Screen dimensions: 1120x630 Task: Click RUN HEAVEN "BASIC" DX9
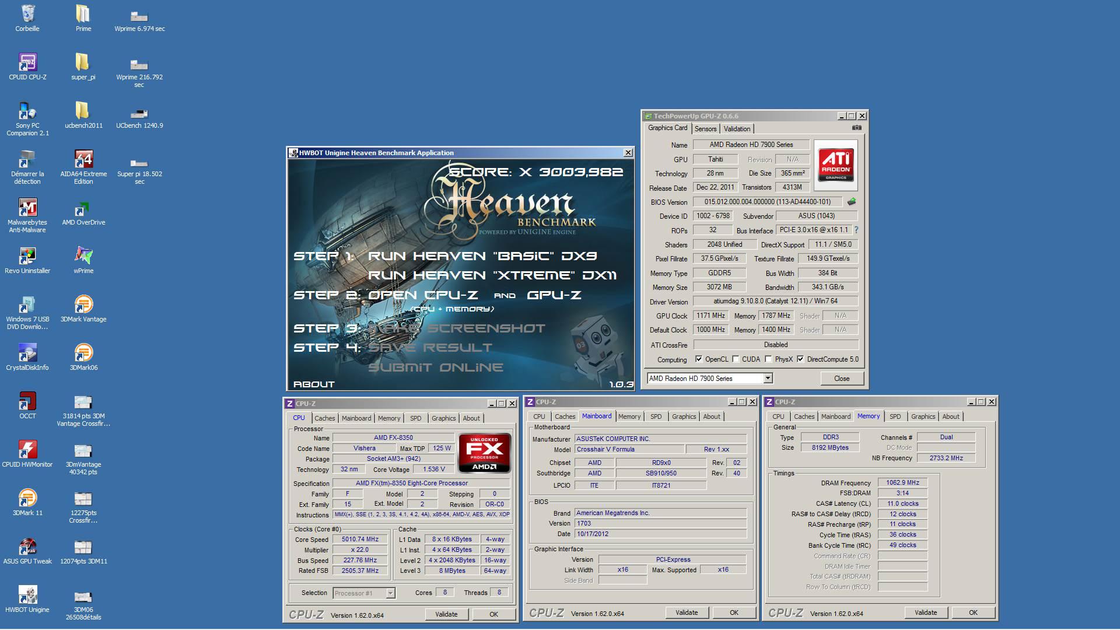[x=482, y=256]
